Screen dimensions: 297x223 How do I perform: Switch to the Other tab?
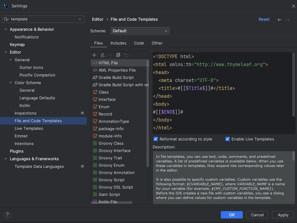point(157,43)
